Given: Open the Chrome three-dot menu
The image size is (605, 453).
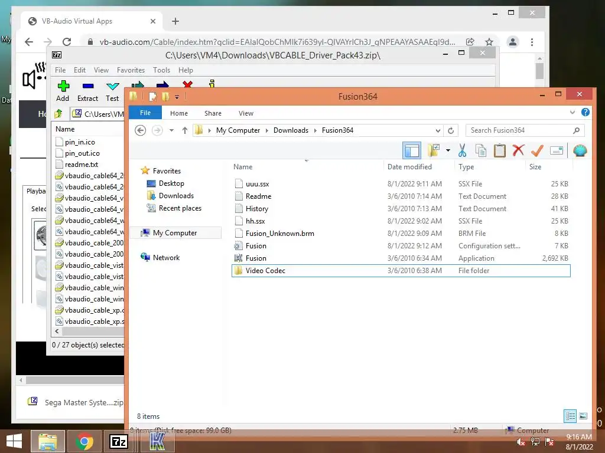Looking at the screenshot, I should click(x=532, y=42).
